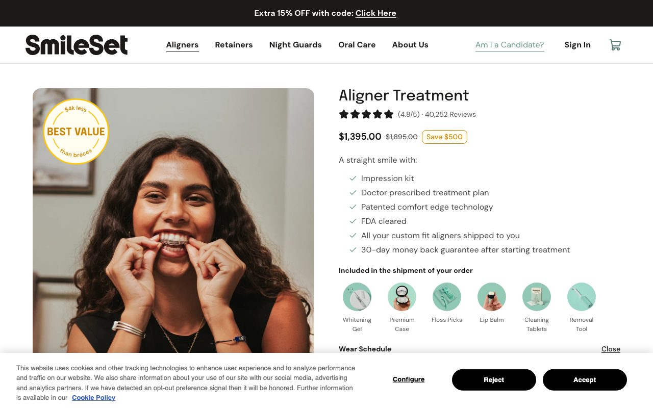Open the Oral Care menu
The height and width of the screenshot is (408, 653).
coord(357,45)
